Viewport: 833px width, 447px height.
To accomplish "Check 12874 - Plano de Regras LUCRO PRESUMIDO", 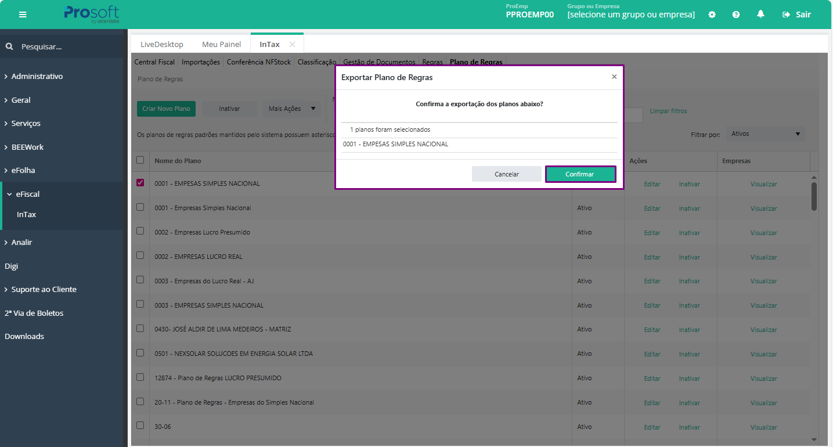I will pos(140,377).
